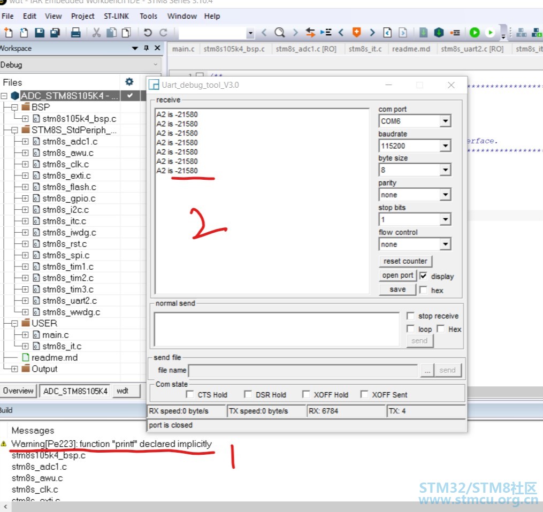Click the Navigate backward document icon
The image size is (543, 512).
pos(387,33)
